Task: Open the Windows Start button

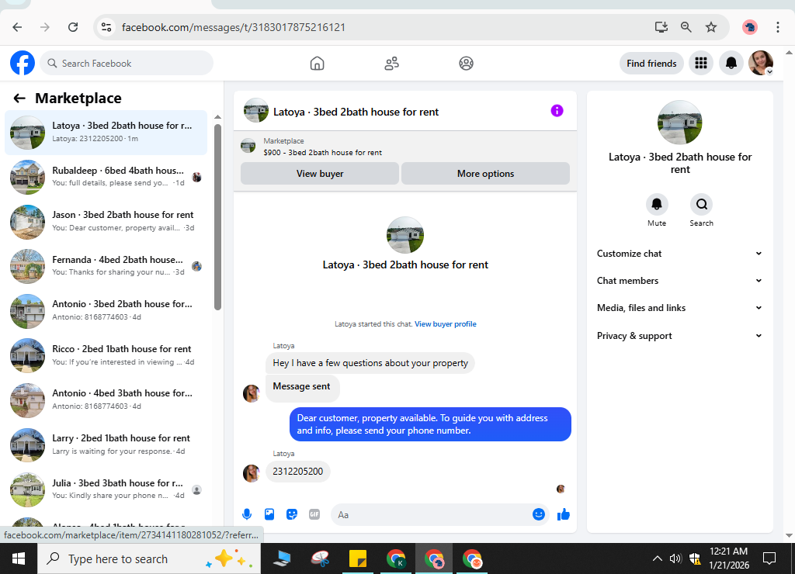Action: [x=19, y=558]
